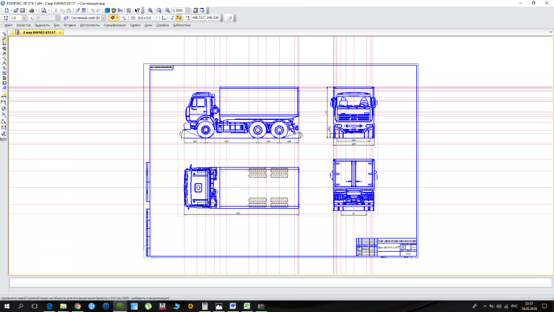Open the Print preview icon
554x312 pixels.
tap(44, 10)
